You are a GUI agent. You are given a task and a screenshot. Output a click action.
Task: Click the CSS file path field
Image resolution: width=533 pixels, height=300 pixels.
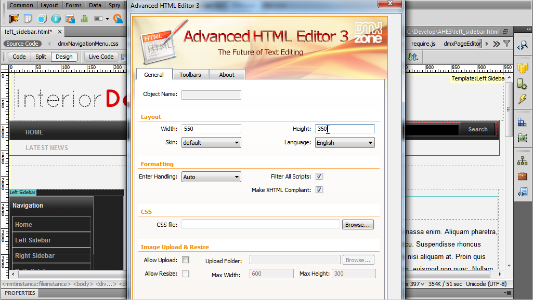tap(261, 224)
